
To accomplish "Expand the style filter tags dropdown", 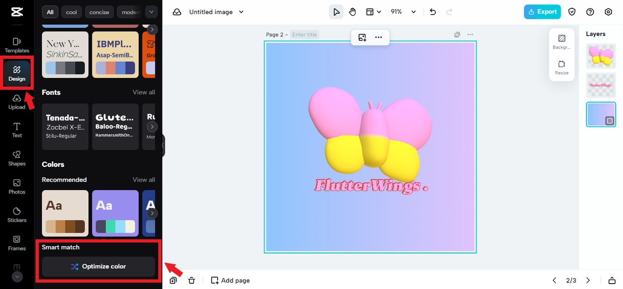I will pos(151,12).
